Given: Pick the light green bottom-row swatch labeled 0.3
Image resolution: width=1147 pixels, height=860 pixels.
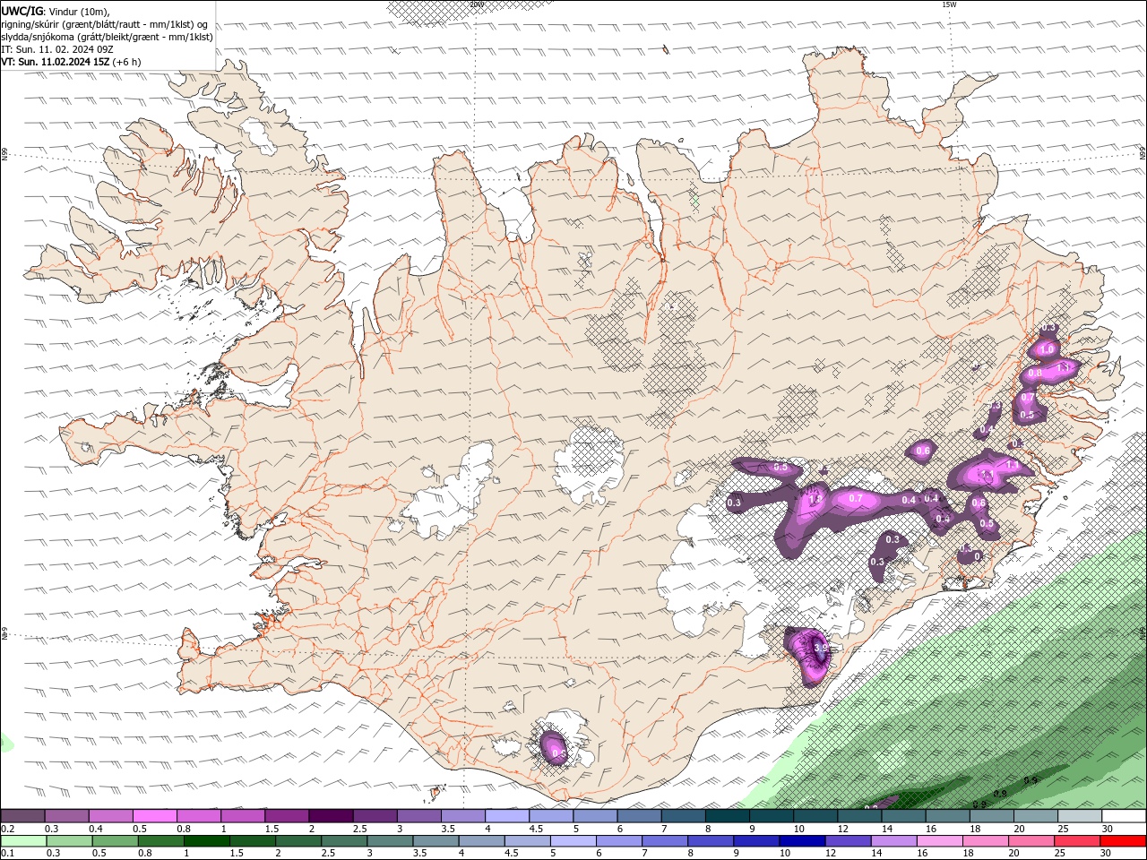Looking at the screenshot, I should click(x=69, y=841).
